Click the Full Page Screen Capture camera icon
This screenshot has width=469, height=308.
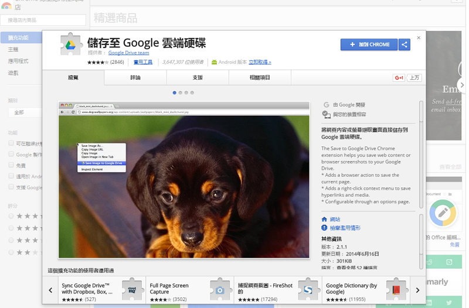click(219, 289)
